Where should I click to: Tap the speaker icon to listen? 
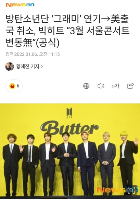tap(101, 86)
